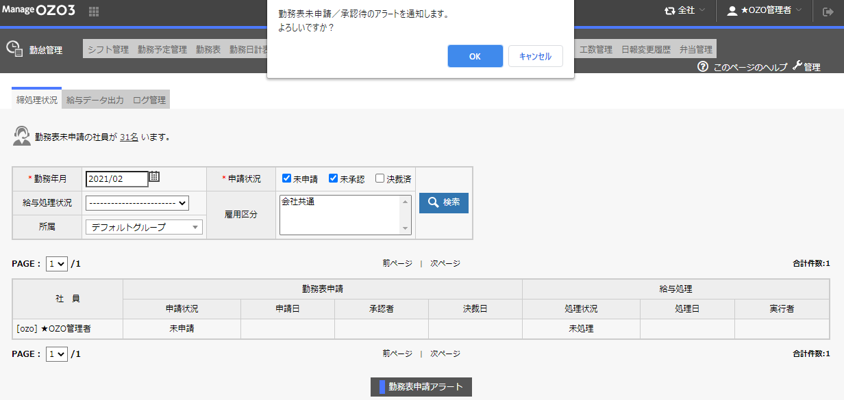Switch to the 給与データ出力 tab
This screenshot has width=844, height=400.
[95, 100]
